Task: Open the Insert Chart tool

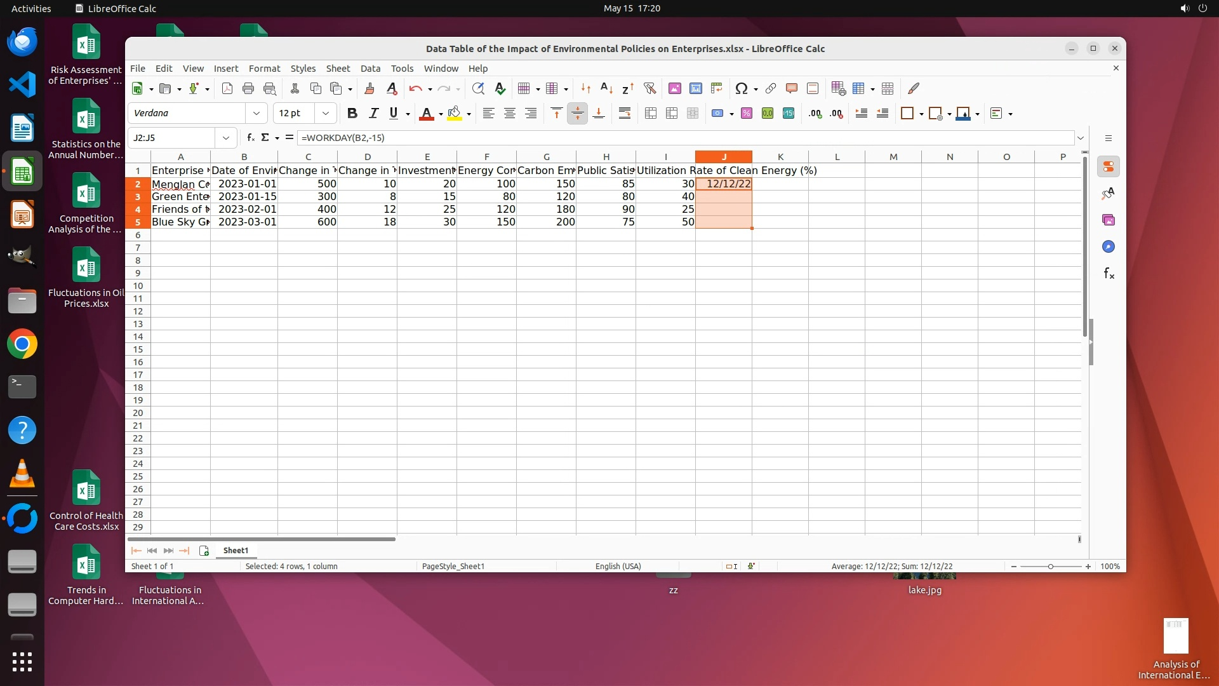Action: pos(695,88)
